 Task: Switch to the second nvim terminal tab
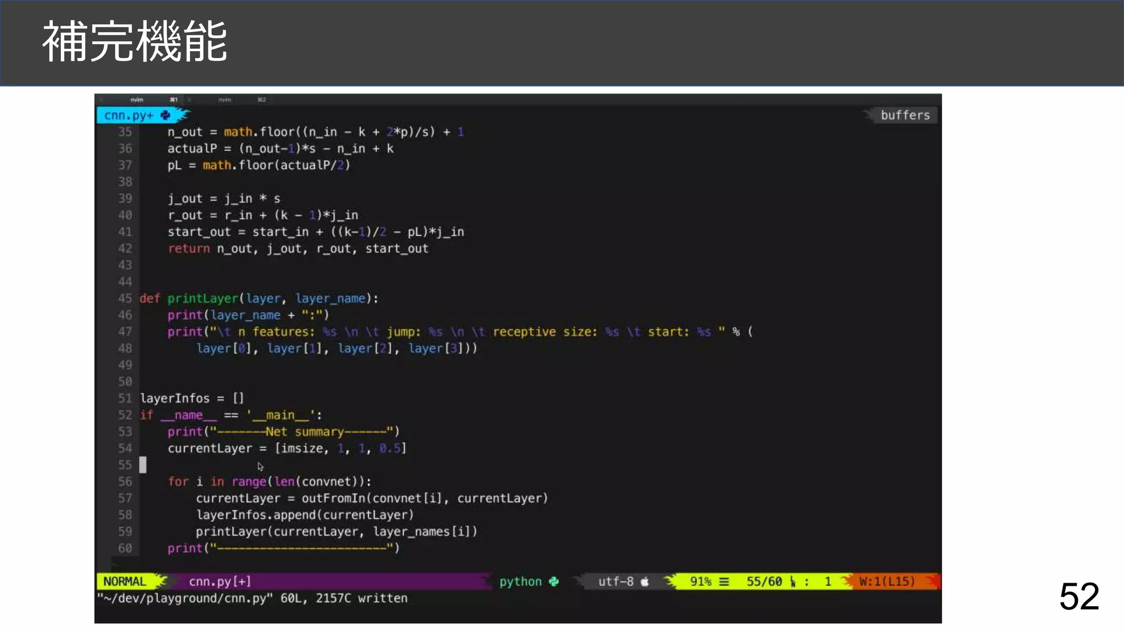pyautogui.click(x=225, y=100)
